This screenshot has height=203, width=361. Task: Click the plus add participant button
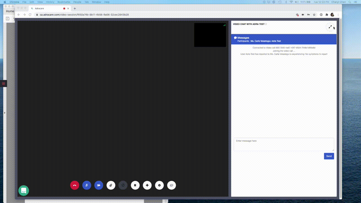click(147, 185)
